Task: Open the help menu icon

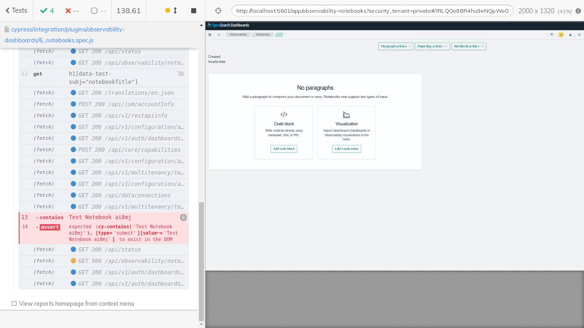Action: (x=579, y=35)
